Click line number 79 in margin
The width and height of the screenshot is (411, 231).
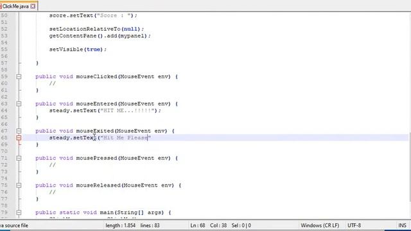4,212
